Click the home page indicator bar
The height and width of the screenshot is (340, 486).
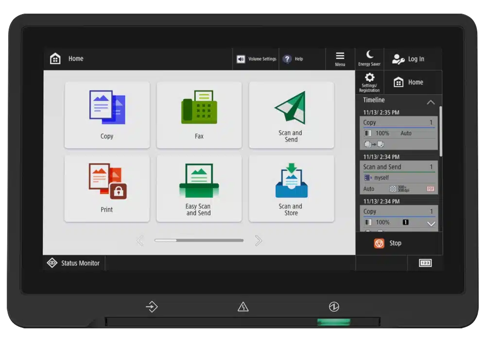[x=199, y=240]
